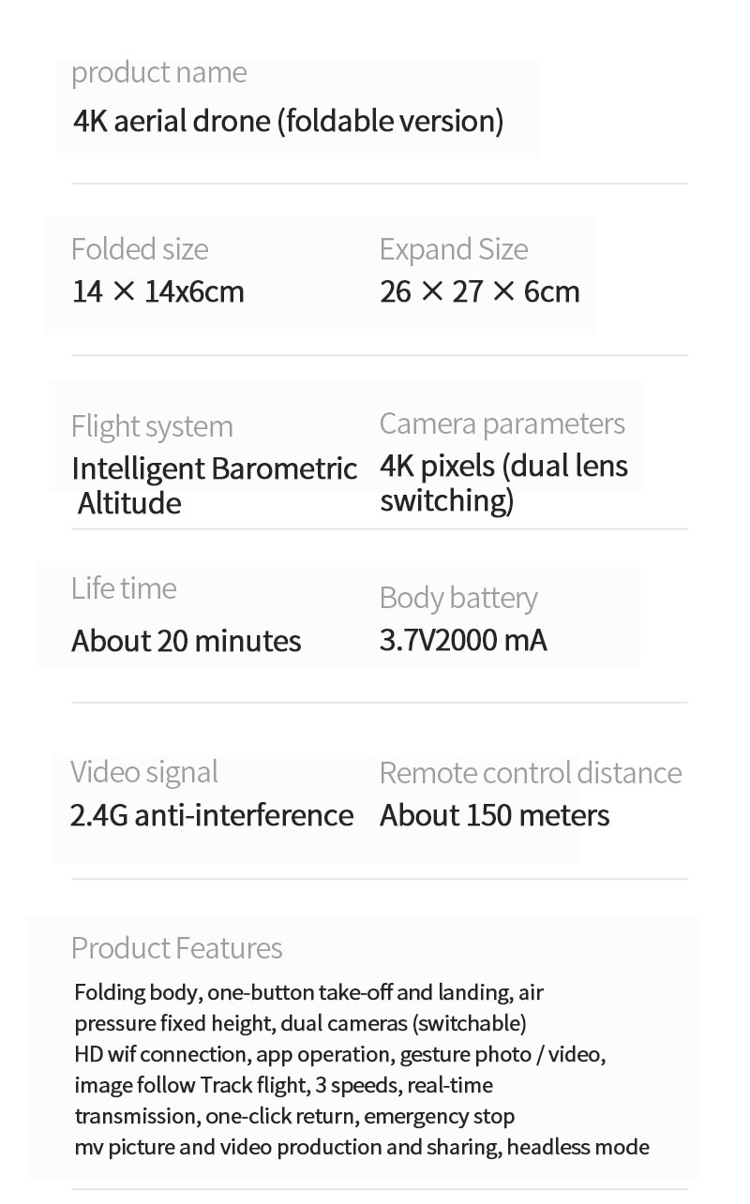
Task: Click the "Life time" label
Action: coord(124,588)
